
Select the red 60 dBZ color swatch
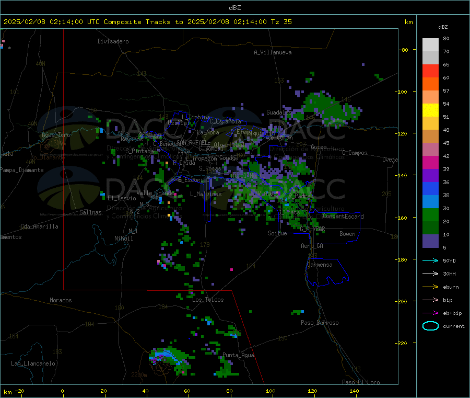coord(430,71)
